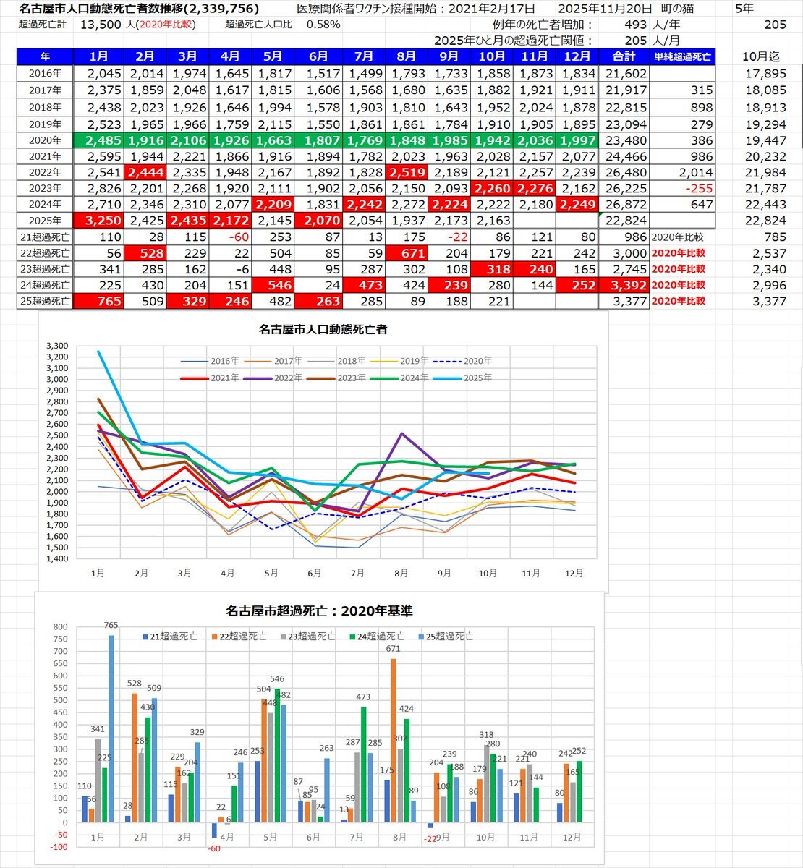Select red cell '2,249' for December 2024
The height and width of the screenshot is (868, 803).
tap(577, 204)
